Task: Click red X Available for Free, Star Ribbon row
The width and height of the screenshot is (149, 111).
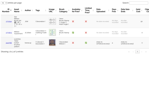Action: coord(73,21)
